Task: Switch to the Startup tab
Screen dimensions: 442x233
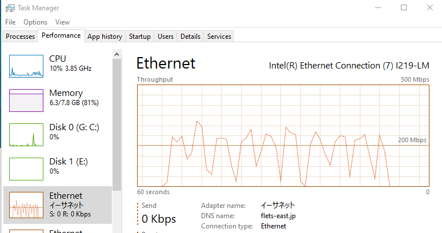Action: pyautogui.click(x=140, y=37)
